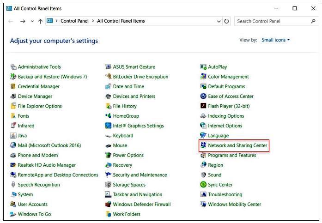Open the Flash Player (32-bit) icon
Screen dimensions: 322x223
coord(203,106)
